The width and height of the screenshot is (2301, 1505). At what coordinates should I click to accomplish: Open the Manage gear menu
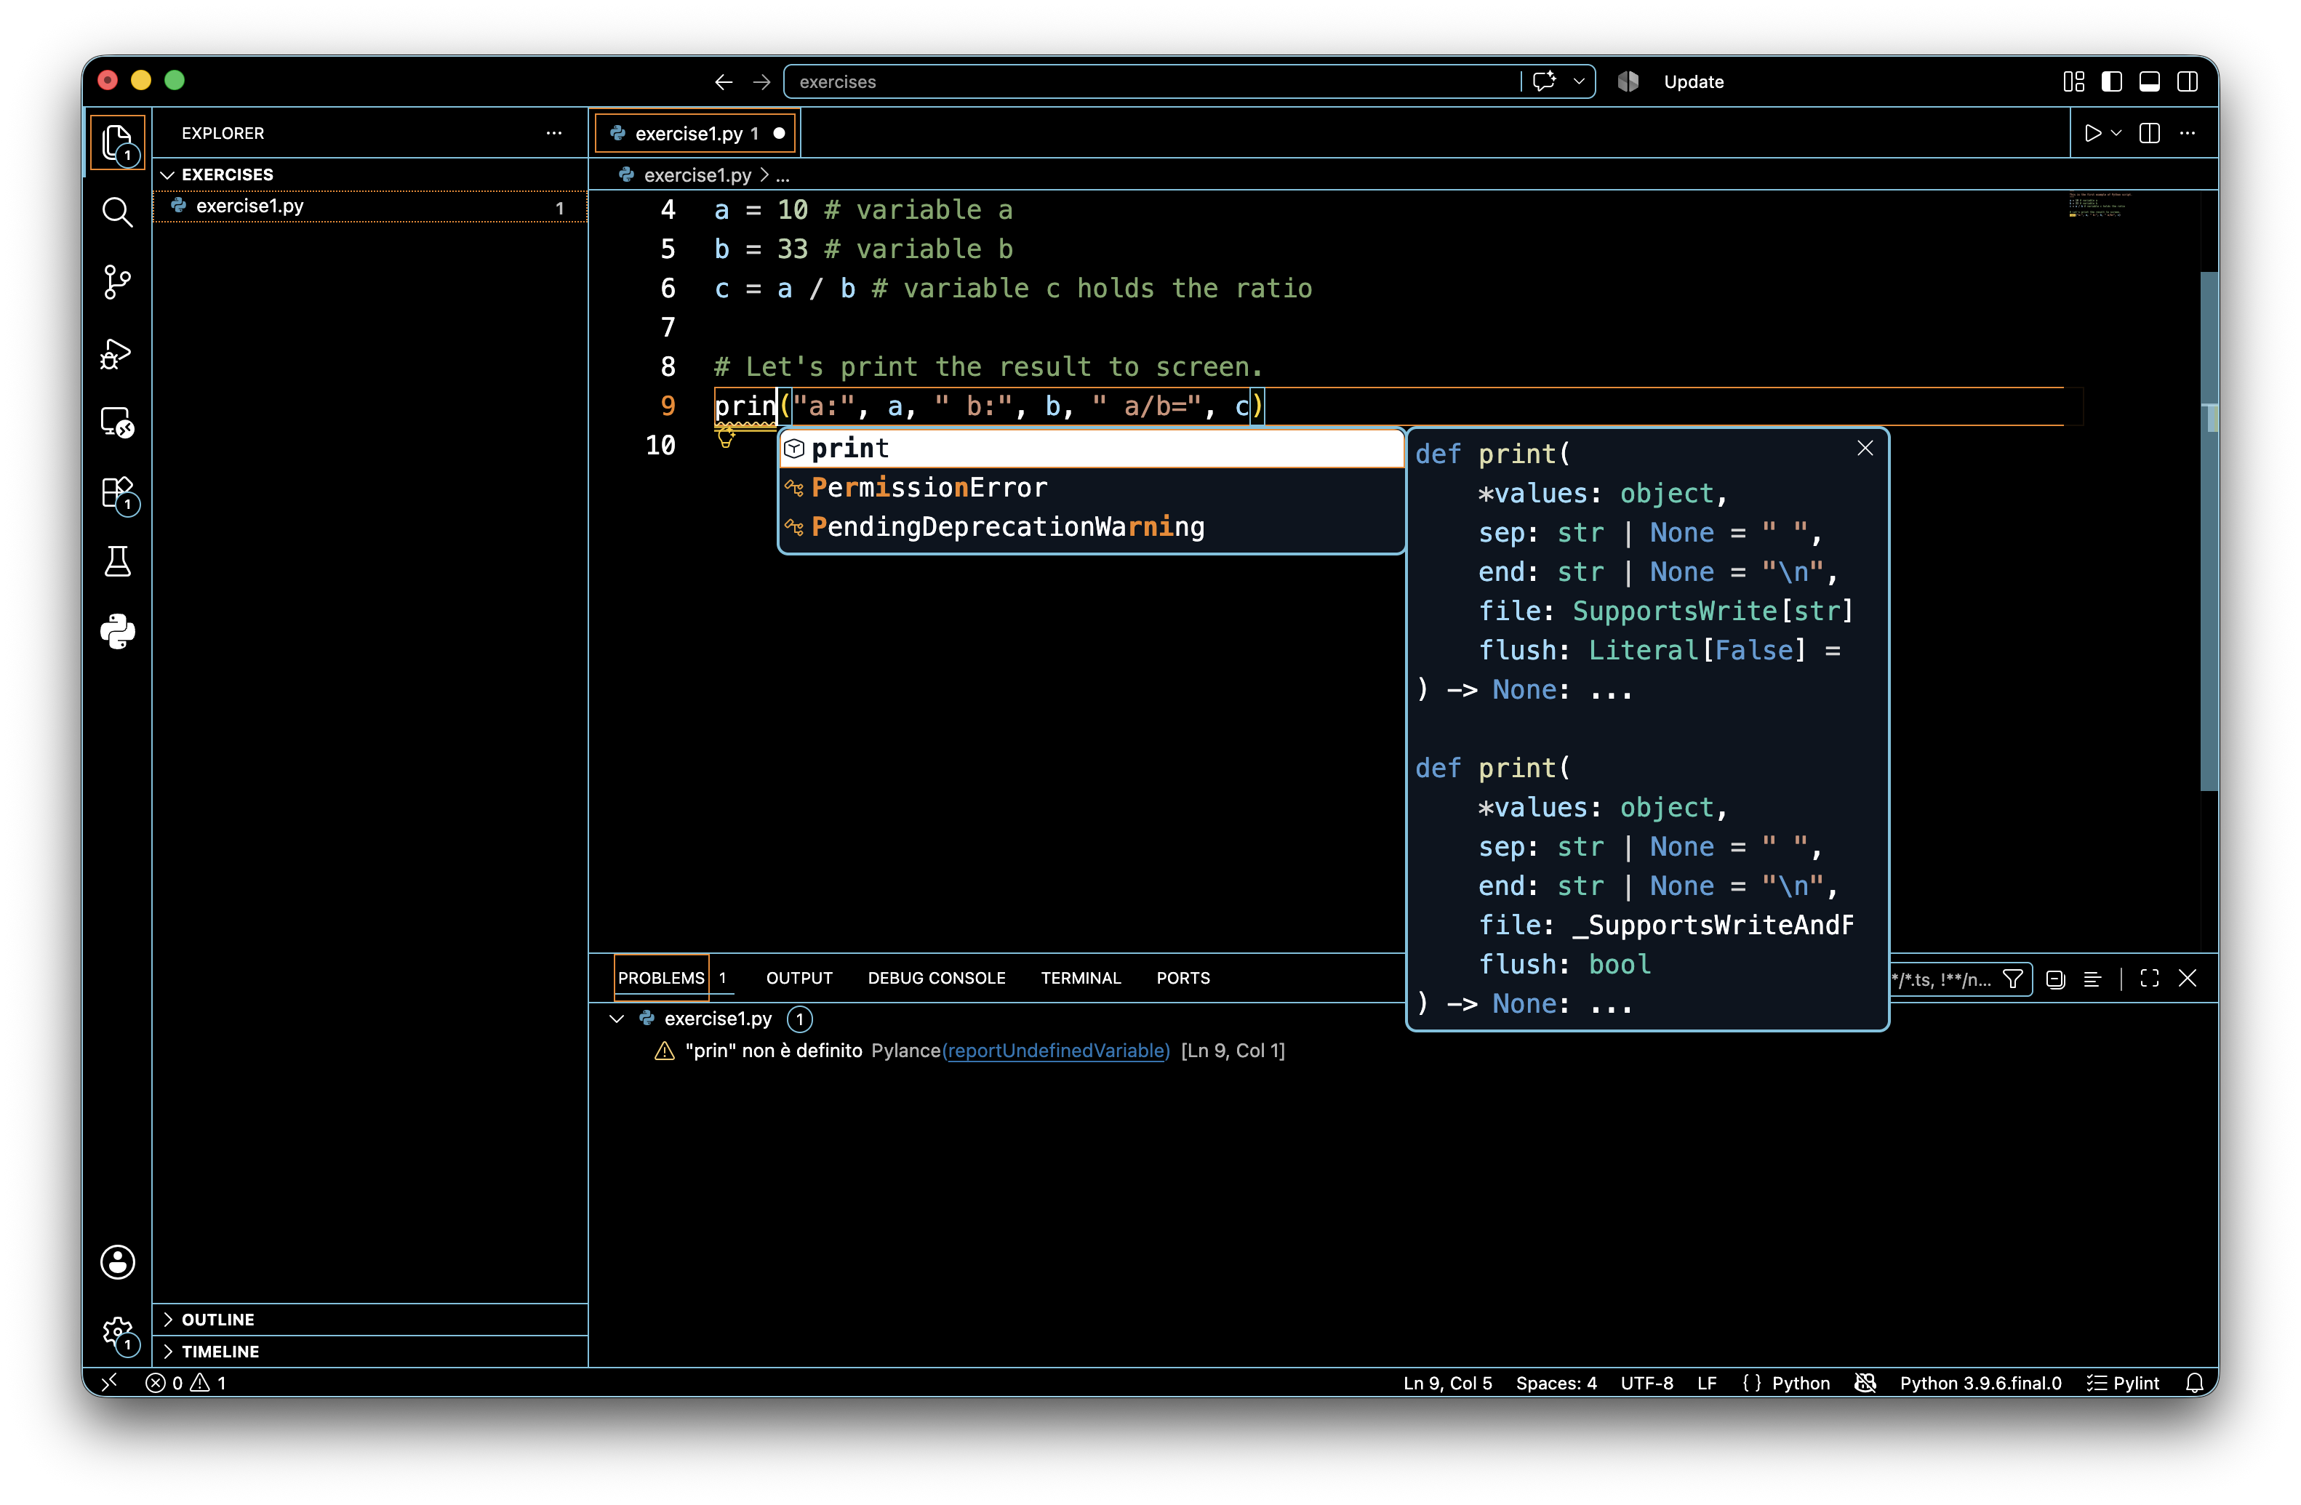click(118, 1333)
